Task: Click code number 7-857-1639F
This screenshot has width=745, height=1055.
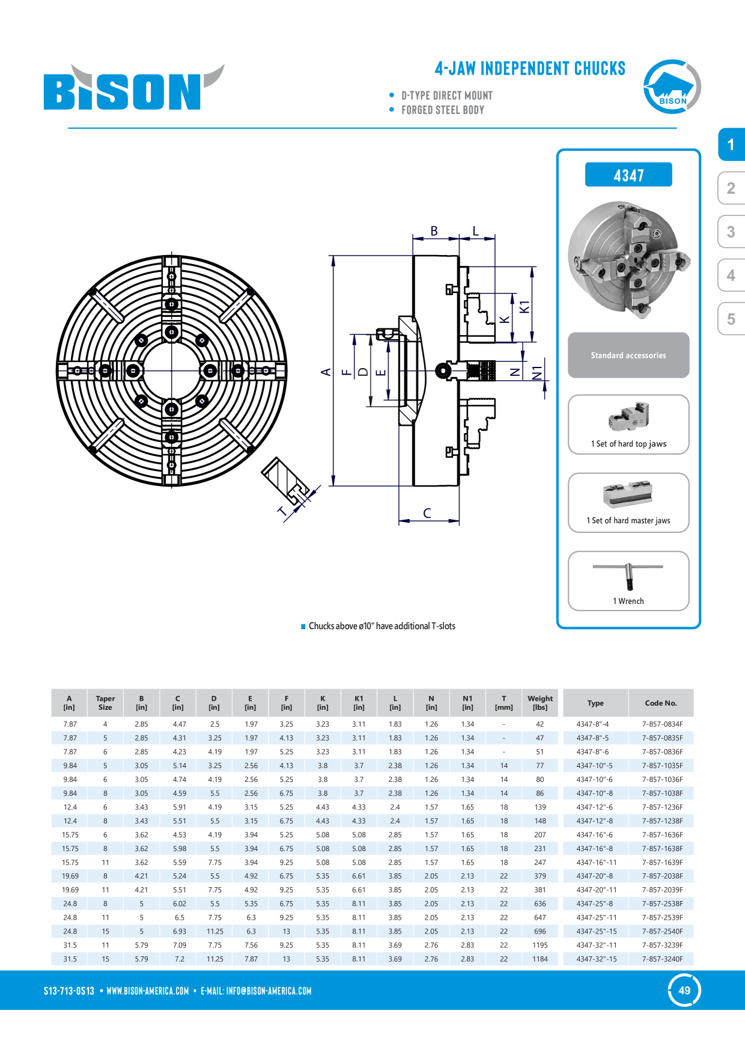Action: click(662, 863)
